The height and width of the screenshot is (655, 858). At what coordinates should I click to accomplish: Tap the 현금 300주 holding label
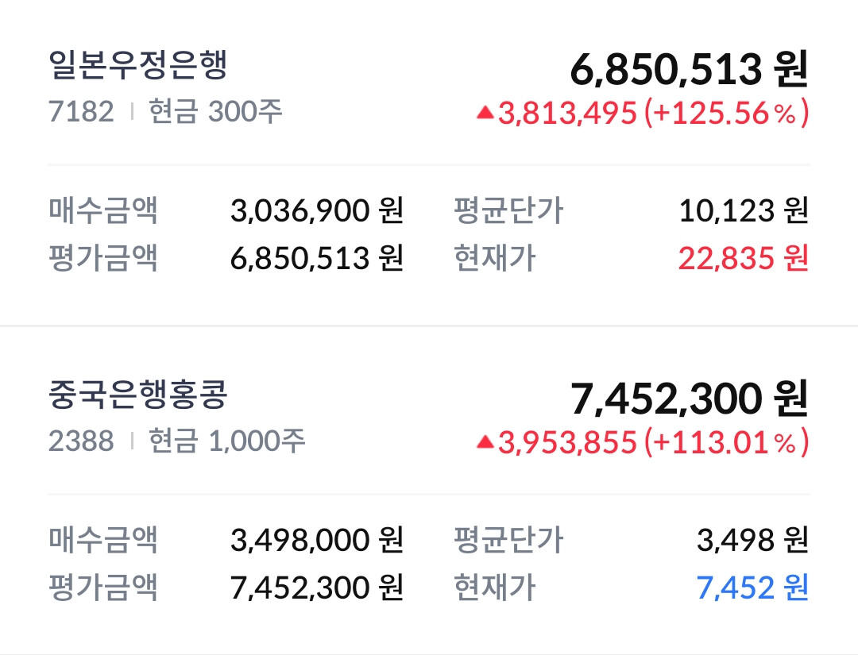click(215, 112)
